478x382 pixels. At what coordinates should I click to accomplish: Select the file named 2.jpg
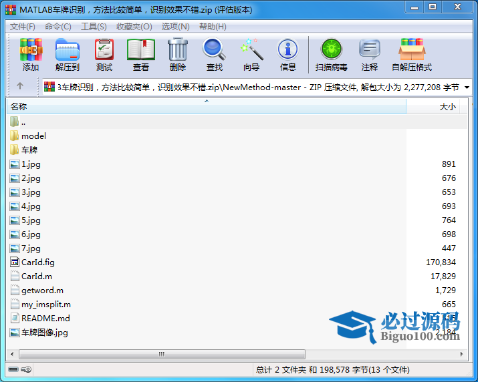(x=31, y=178)
